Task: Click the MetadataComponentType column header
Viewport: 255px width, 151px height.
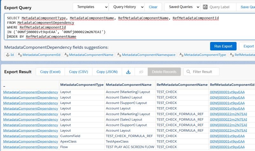Action: [82, 85]
